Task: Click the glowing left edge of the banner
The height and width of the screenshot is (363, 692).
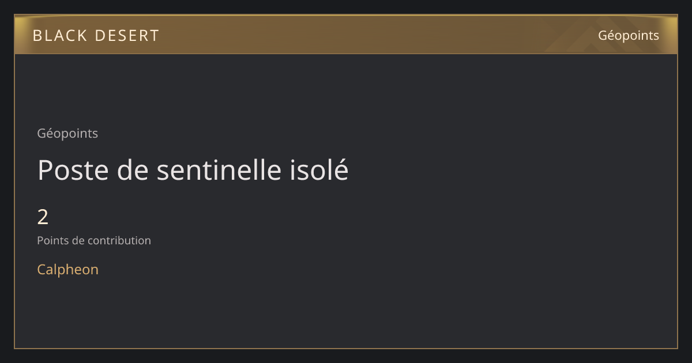Action: [x=22, y=35]
